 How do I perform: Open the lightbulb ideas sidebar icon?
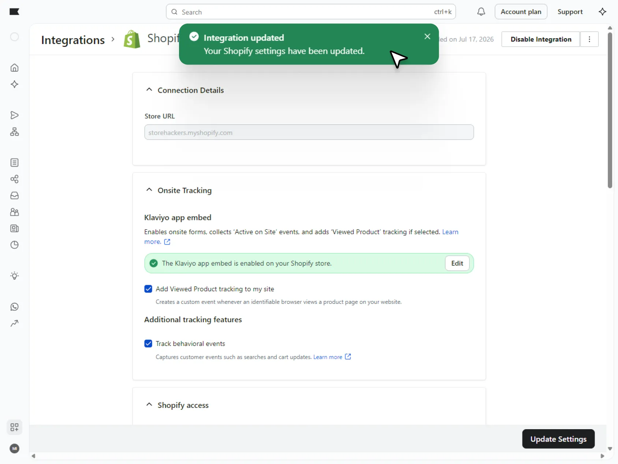point(14,276)
